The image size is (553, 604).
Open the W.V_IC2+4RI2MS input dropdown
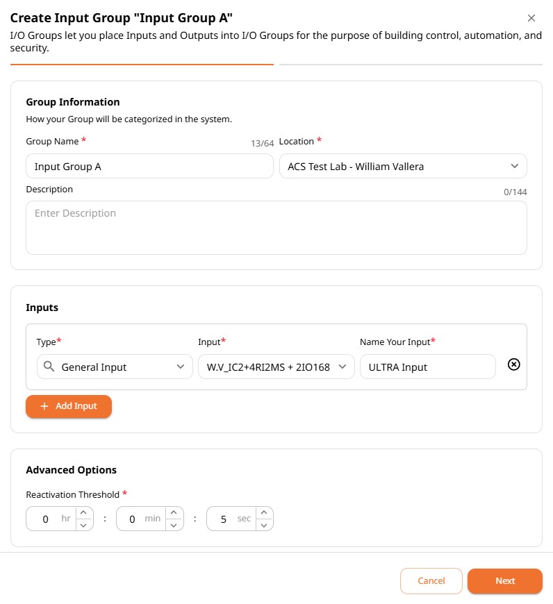pos(276,367)
